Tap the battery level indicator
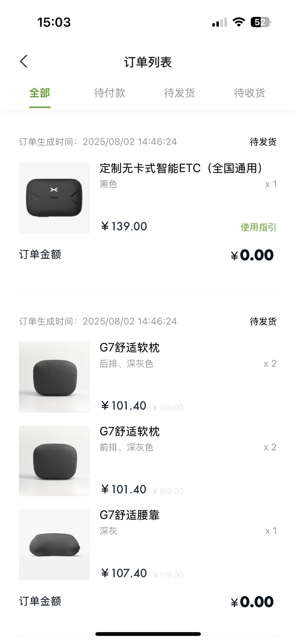Viewport: 296px width, 642px height. tap(260, 22)
